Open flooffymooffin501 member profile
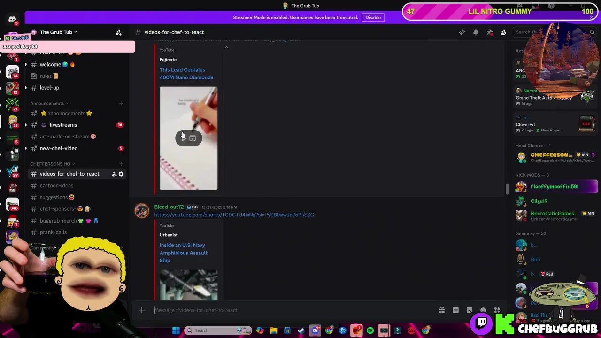This screenshot has width=601, height=338. [556, 186]
